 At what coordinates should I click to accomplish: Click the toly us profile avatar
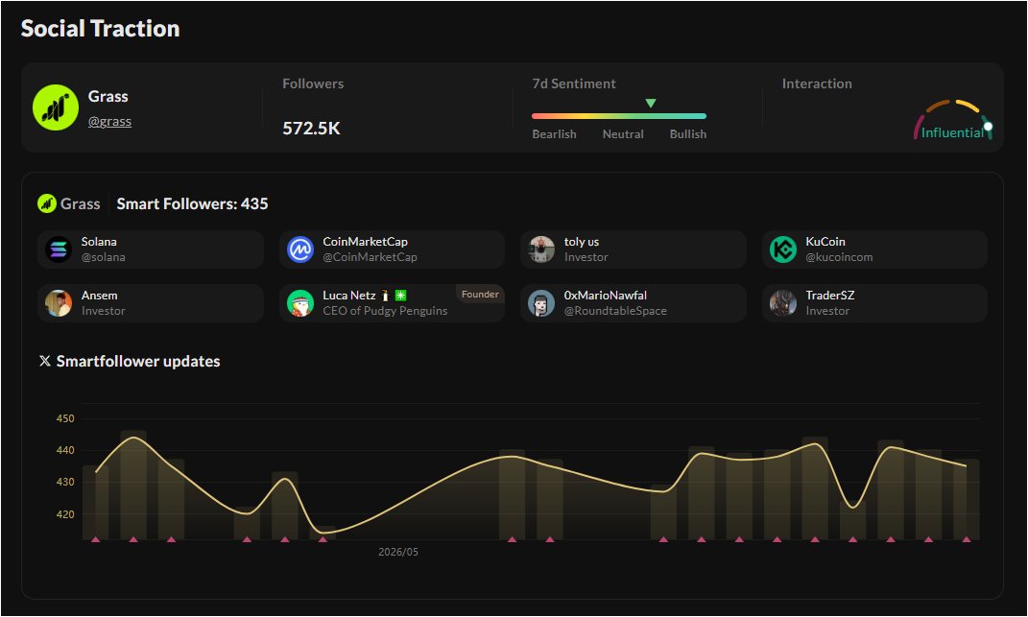541,249
